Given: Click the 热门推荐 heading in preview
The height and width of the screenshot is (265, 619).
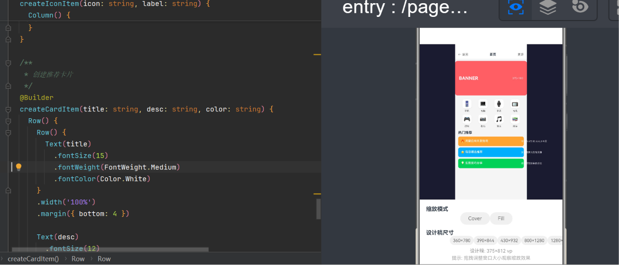Looking at the screenshot, I should [x=465, y=132].
